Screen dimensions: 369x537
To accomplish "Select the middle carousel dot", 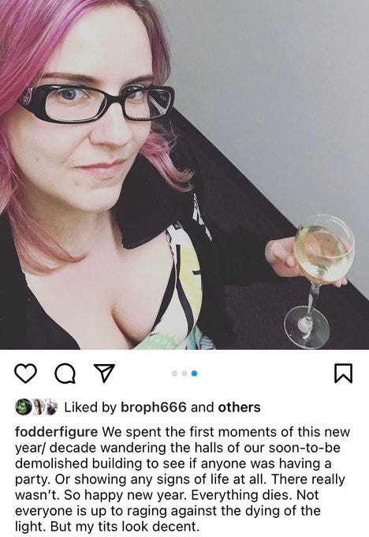I will [184, 374].
